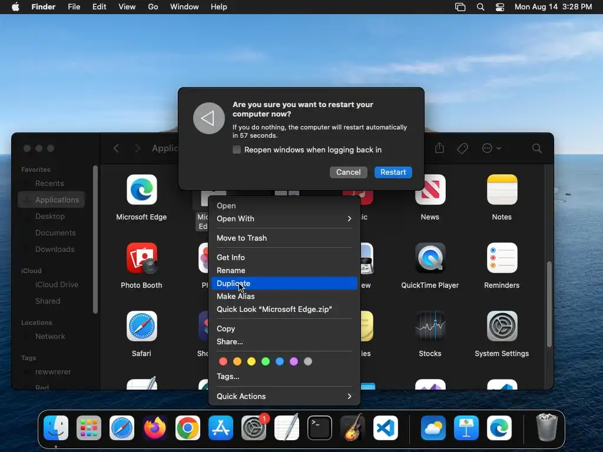Image resolution: width=603 pixels, height=452 pixels.
Task: Go back with Finder back arrow
Action: click(116, 148)
